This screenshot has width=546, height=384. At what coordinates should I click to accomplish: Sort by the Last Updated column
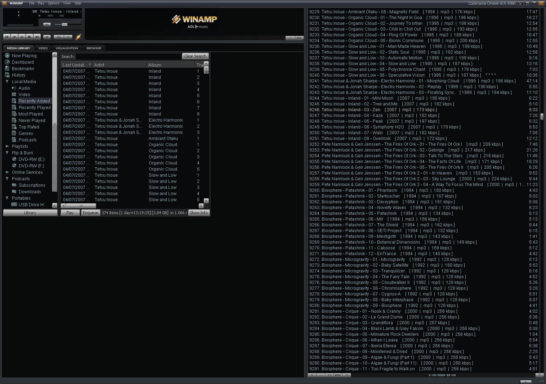[x=77, y=65]
